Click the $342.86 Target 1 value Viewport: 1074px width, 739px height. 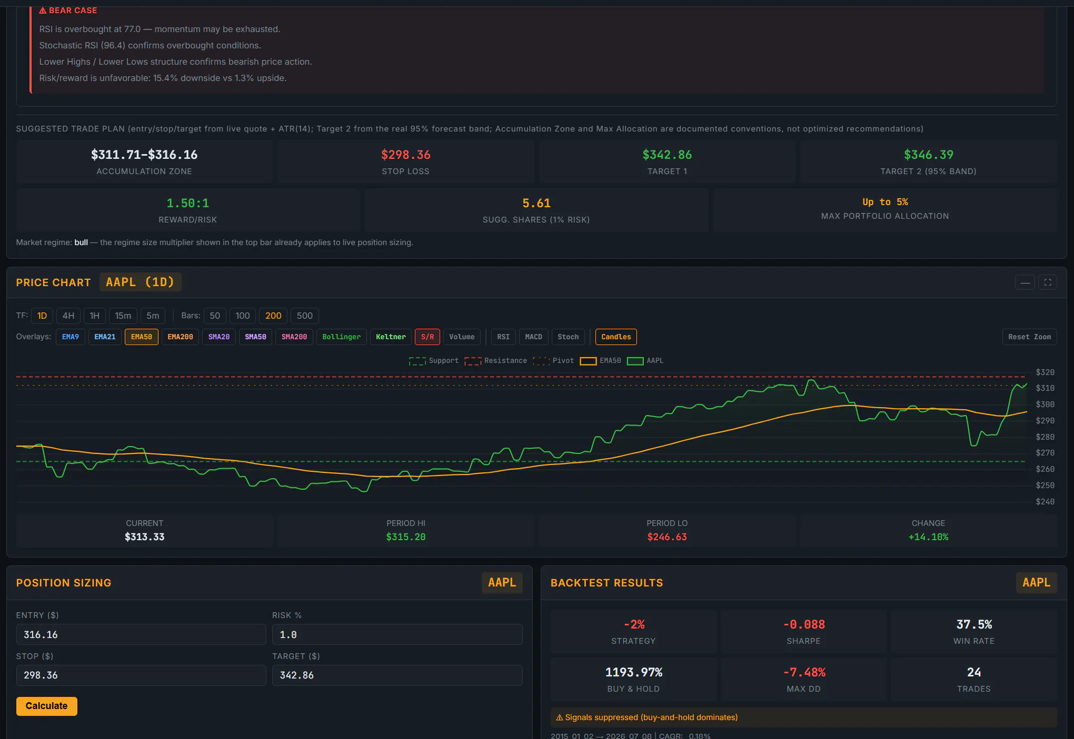tap(667, 155)
